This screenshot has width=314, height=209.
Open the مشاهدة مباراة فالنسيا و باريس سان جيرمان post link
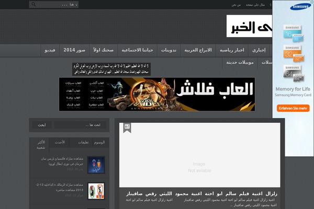[62, 161]
